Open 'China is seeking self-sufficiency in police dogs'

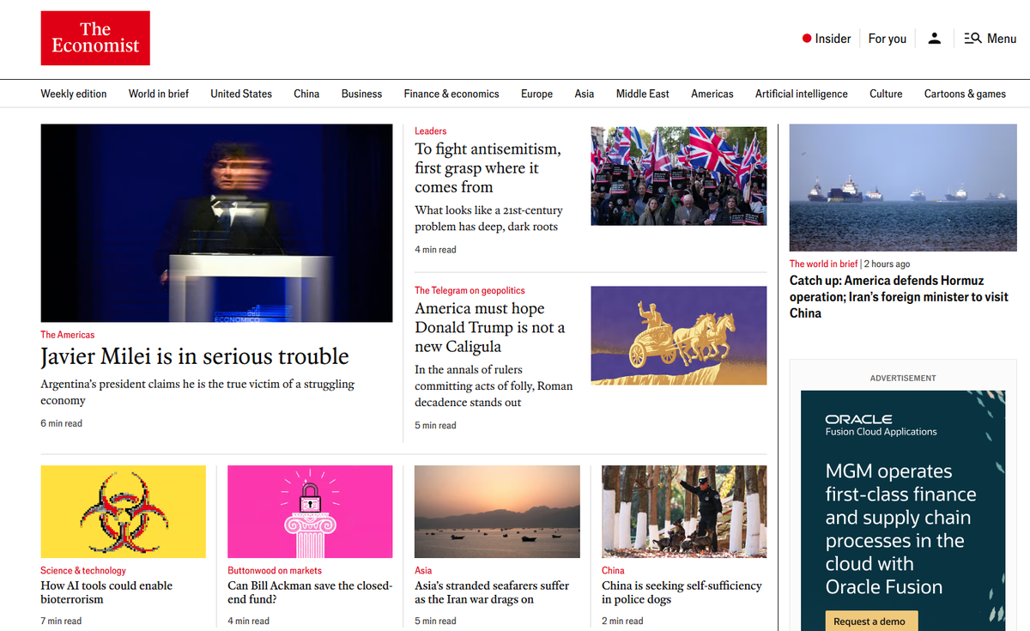point(682,592)
